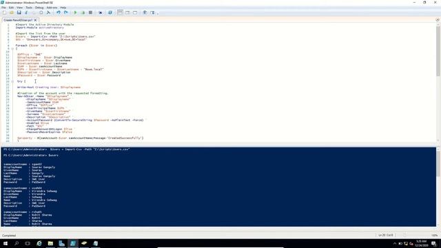Collapse the Foreach block fold marker

coord(12,49)
